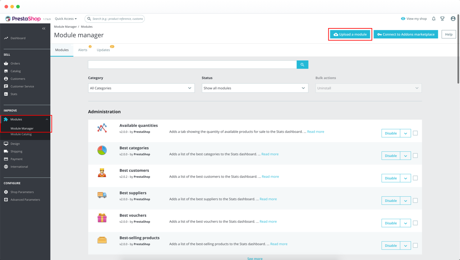The image size is (460, 260).
Task: Expand actions arrow for Available quantities
Action: [405, 133]
